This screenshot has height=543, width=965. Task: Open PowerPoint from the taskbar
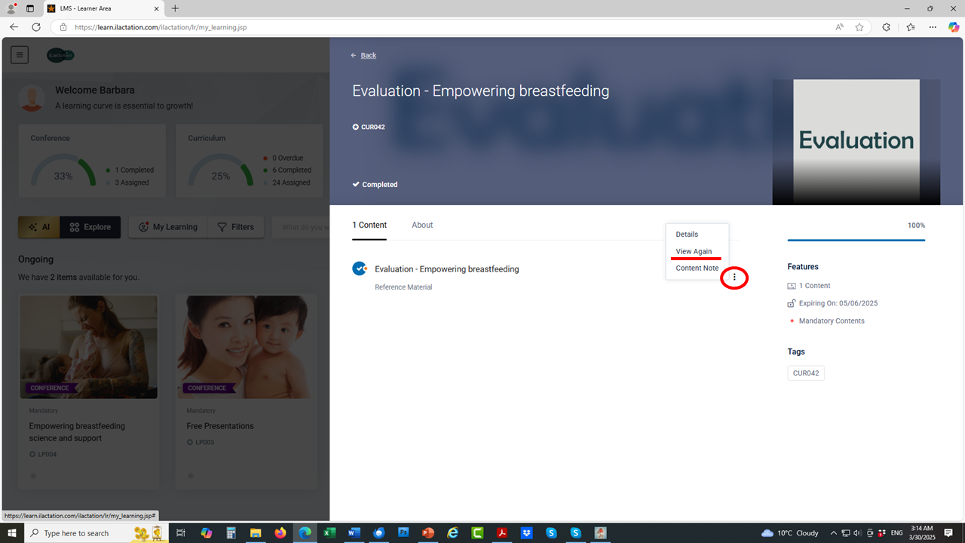tap(428, 533)
